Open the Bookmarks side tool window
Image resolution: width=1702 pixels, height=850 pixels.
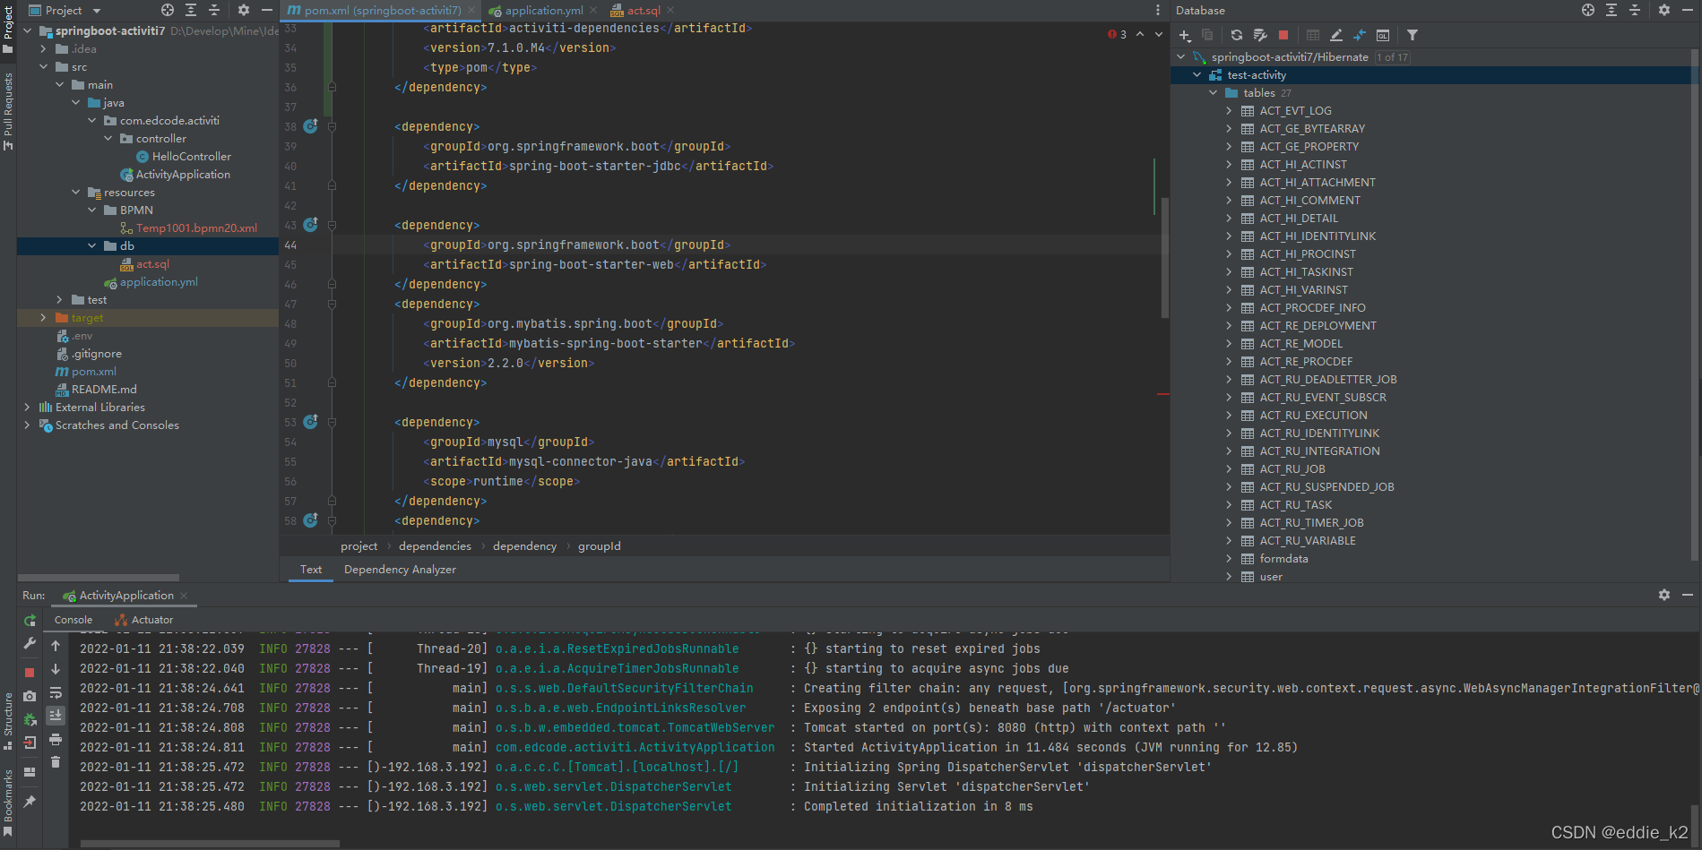point(8,802)
